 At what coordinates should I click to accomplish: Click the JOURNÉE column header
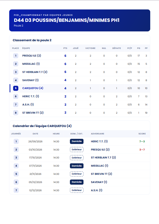(16, 134)
